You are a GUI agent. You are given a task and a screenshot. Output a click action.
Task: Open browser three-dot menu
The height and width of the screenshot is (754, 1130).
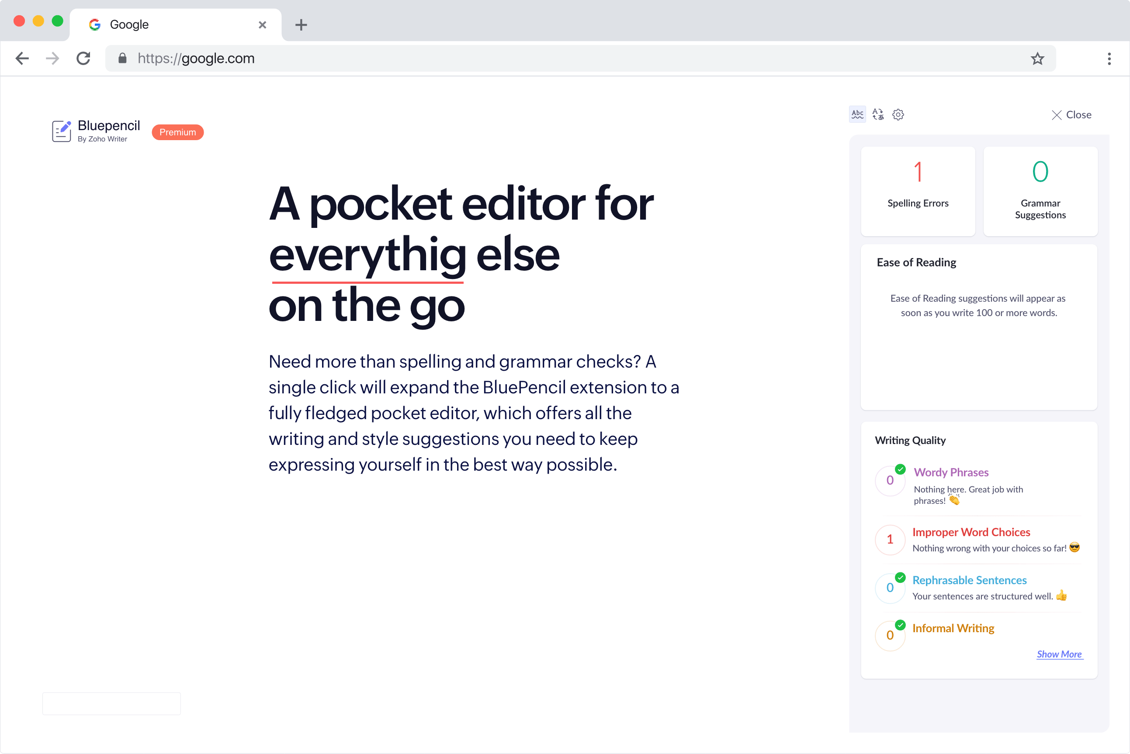pos(1109,59)
